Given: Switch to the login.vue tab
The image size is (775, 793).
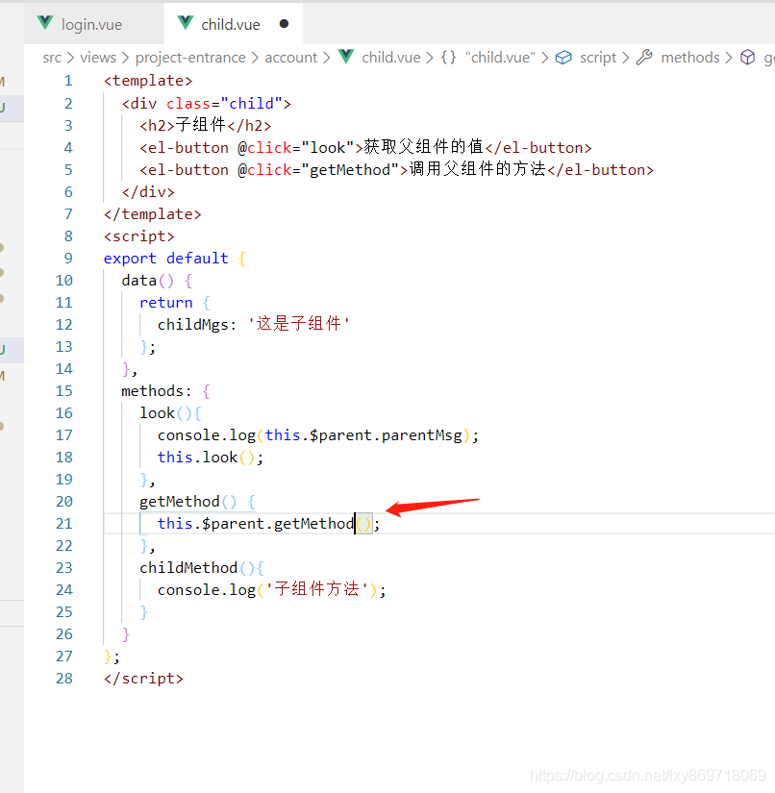Looking at the screenshot, I should 93,24.
